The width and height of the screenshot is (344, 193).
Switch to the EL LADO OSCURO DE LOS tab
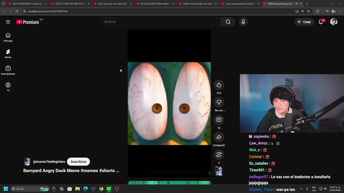tap(70, 4)
